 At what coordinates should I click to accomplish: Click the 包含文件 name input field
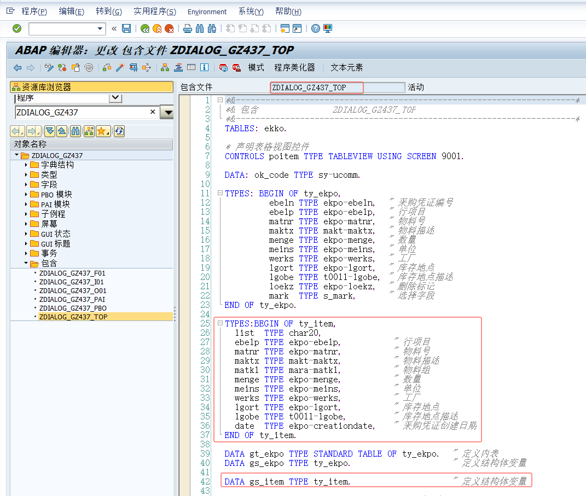pos(337,87)
